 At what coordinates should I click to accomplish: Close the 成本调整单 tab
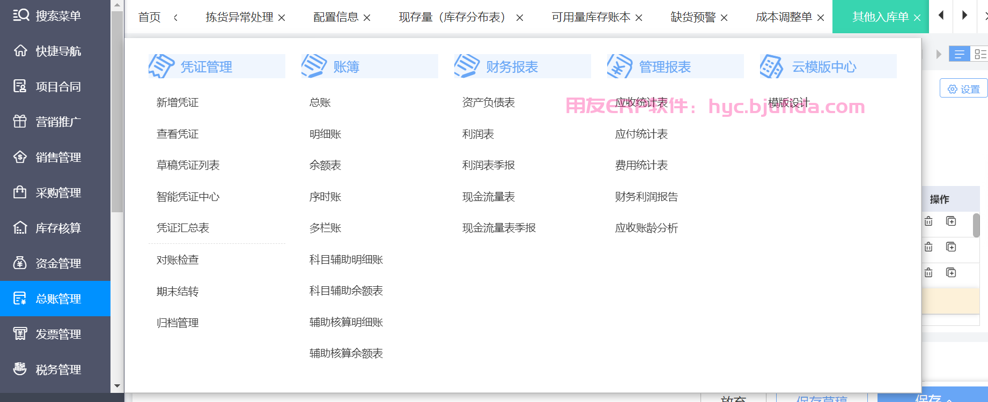(821, 18)
